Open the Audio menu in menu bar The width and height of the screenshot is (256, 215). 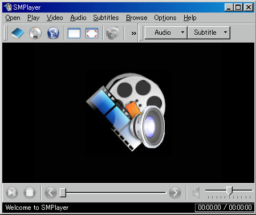point(78,18)
